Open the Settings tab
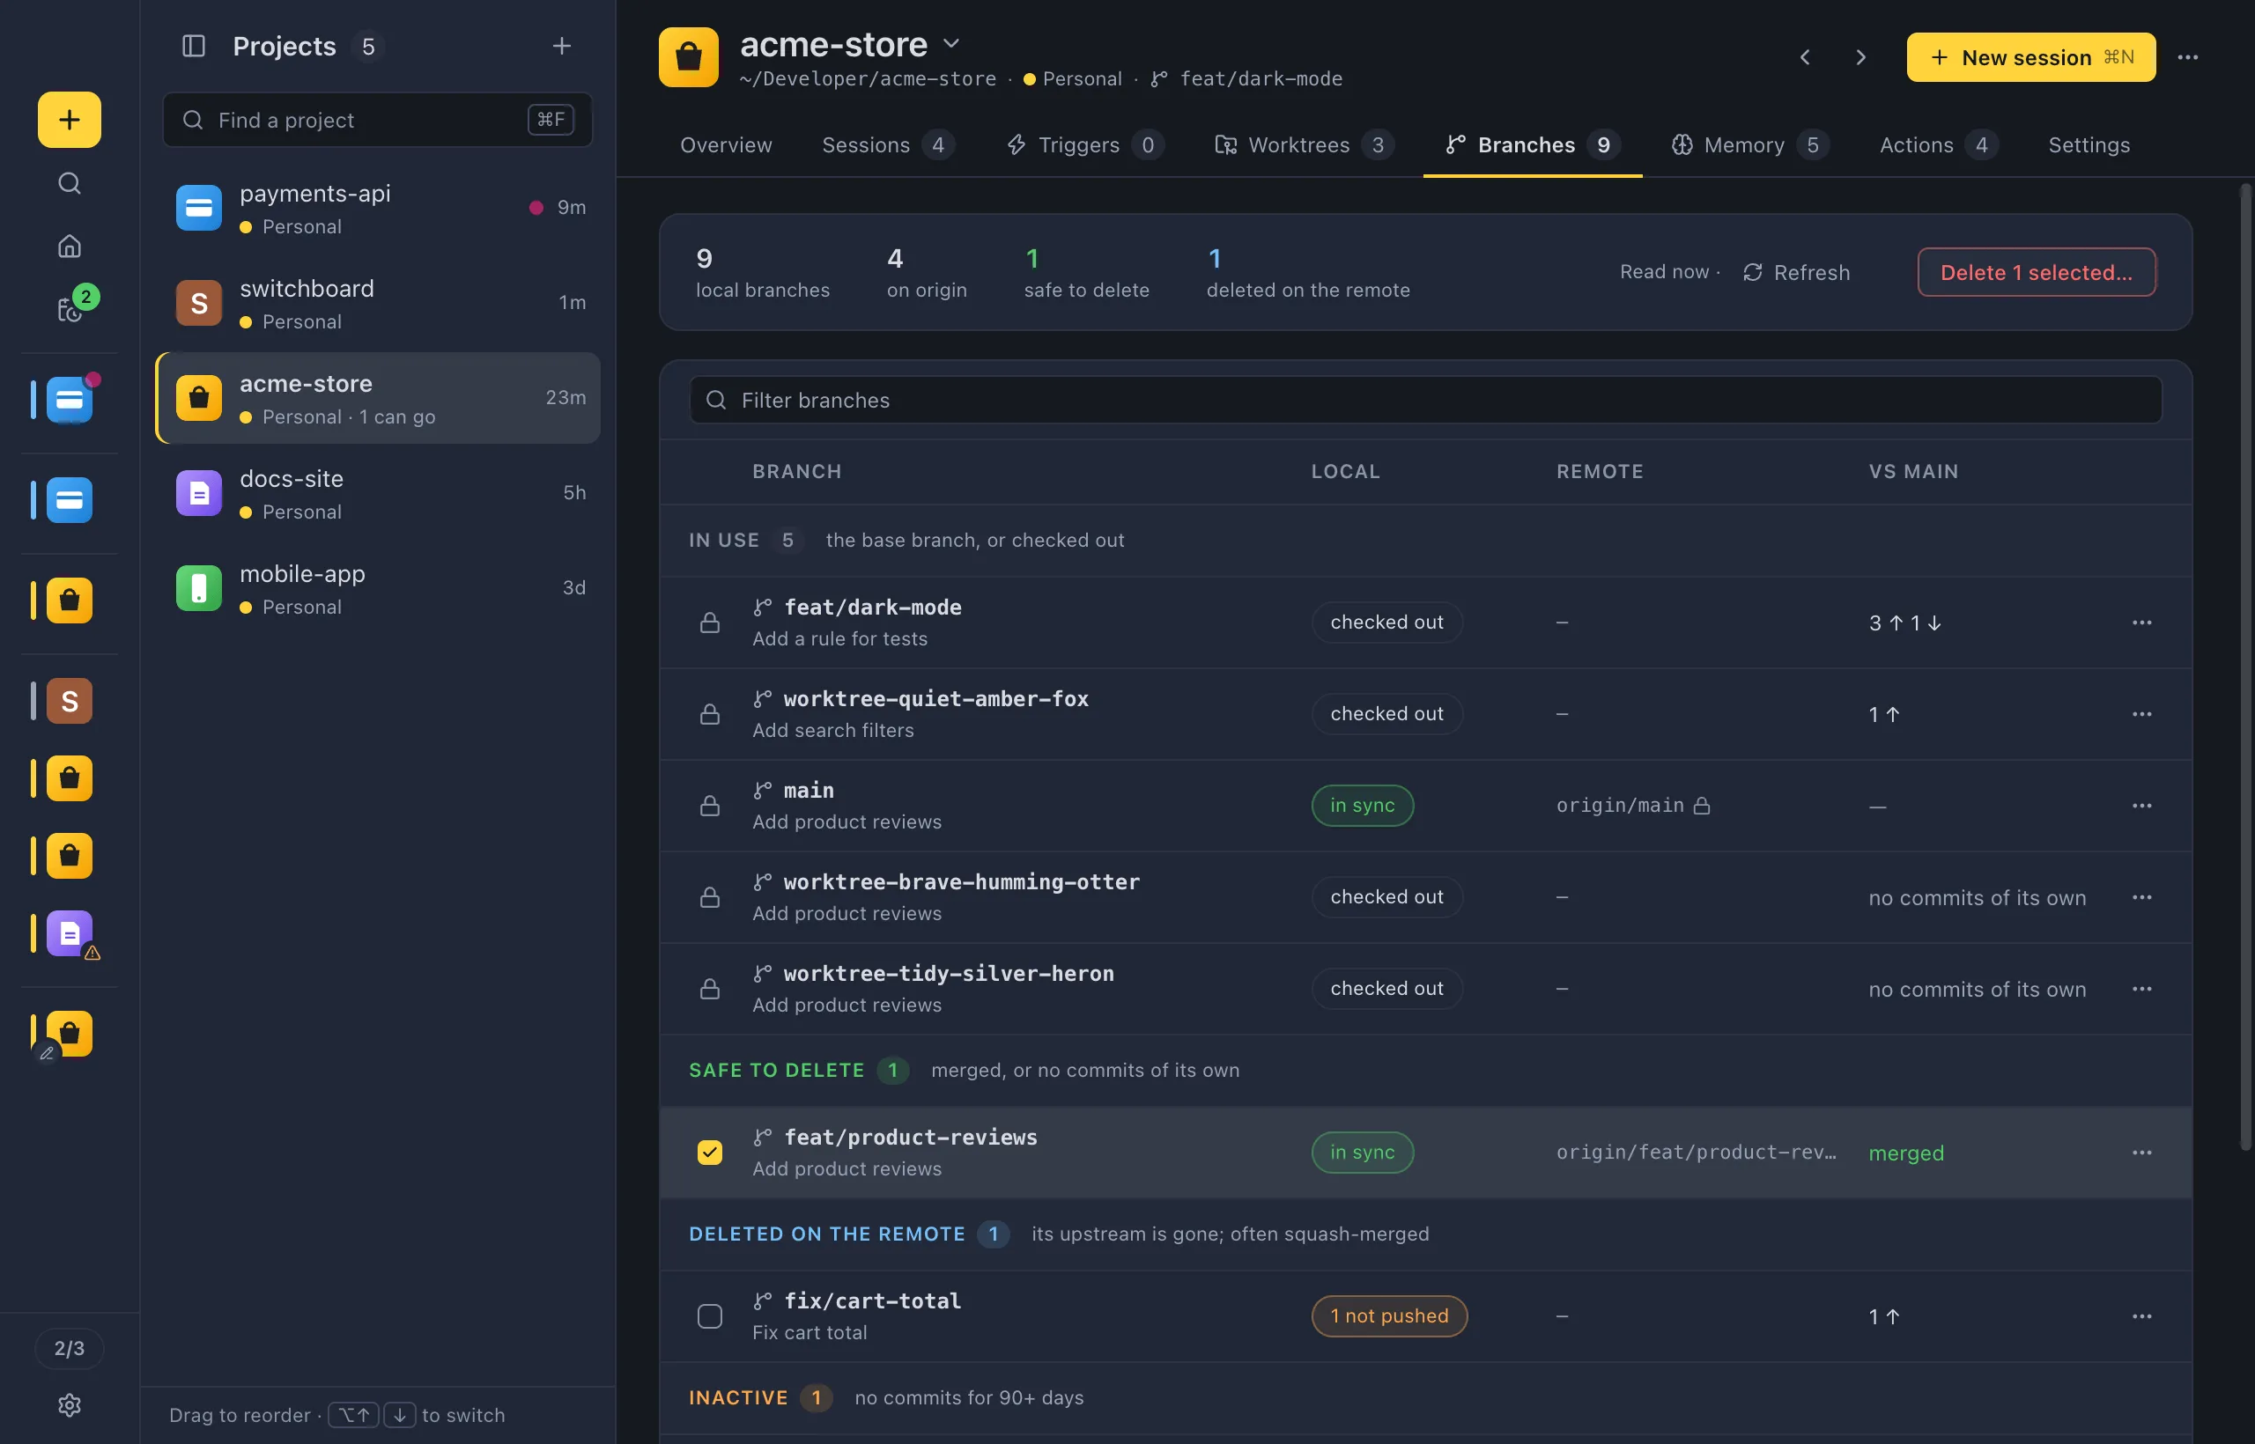Screen dimensions: 2255x1444 (x=2089, y=144)
